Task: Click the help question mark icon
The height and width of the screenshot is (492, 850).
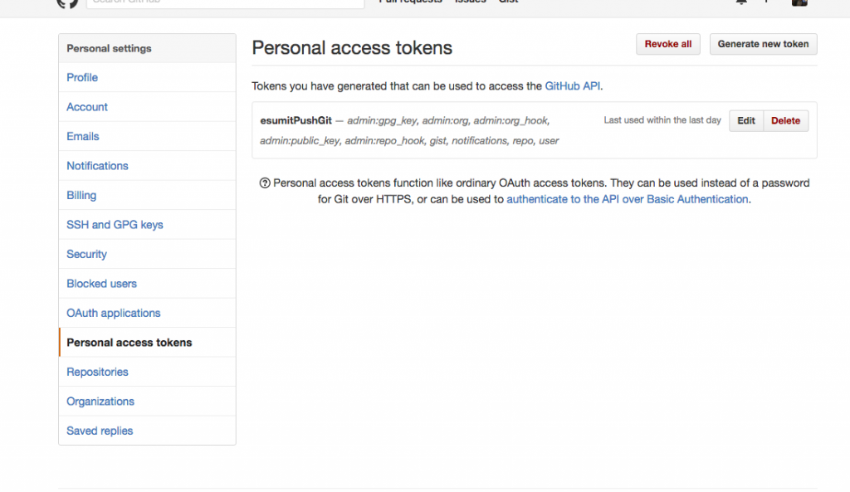Action: tap(265, 183)
